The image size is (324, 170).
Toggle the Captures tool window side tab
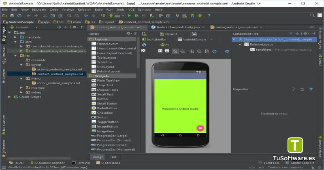(4, 76)
